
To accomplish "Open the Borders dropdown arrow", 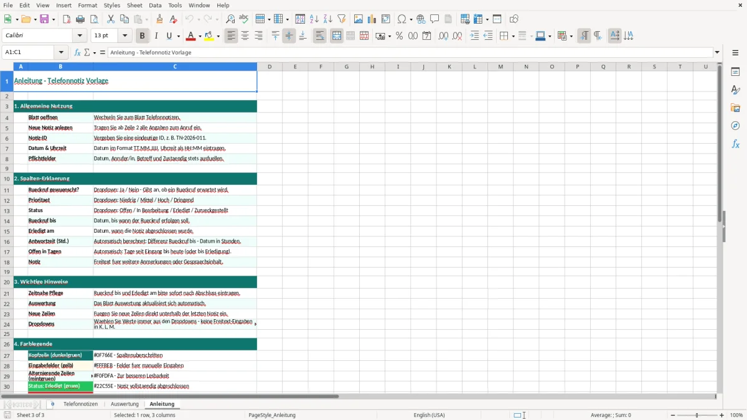I will [x=513, y=36].
